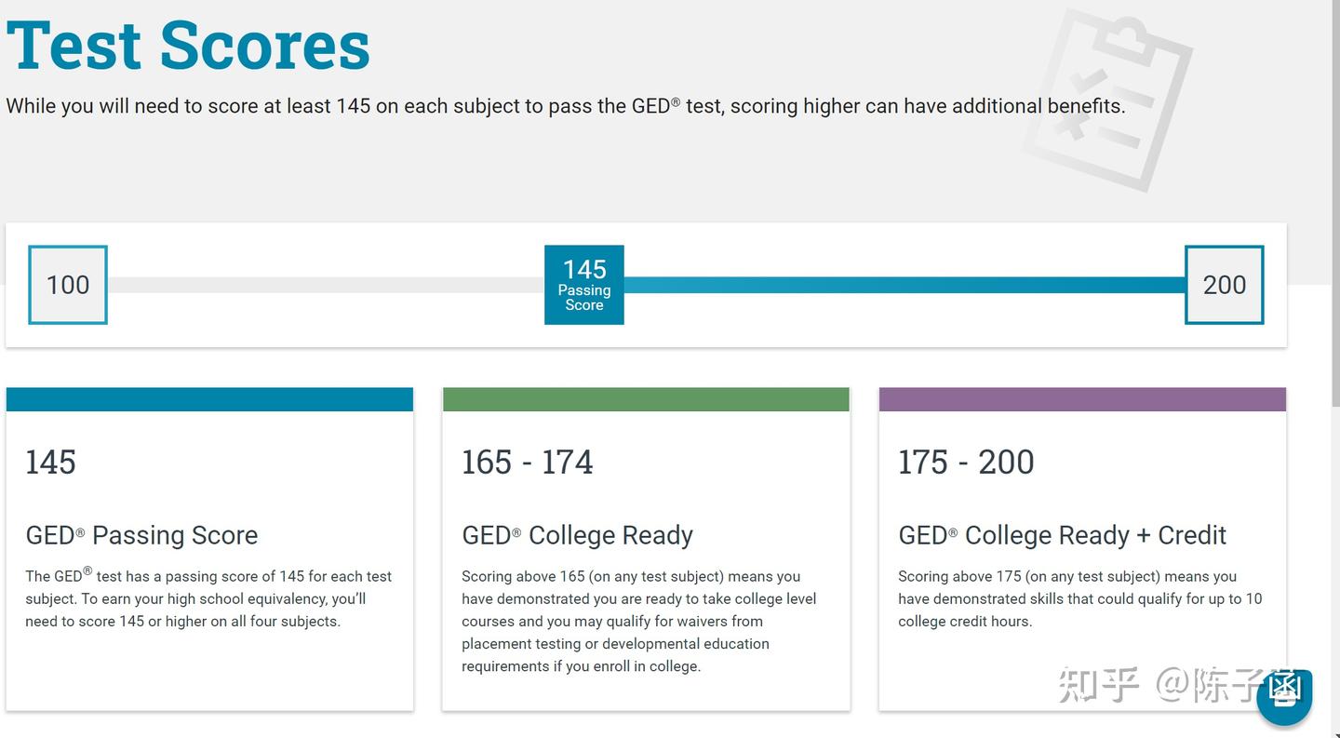Select the 100 minimum score box

[x=68, y=285]
